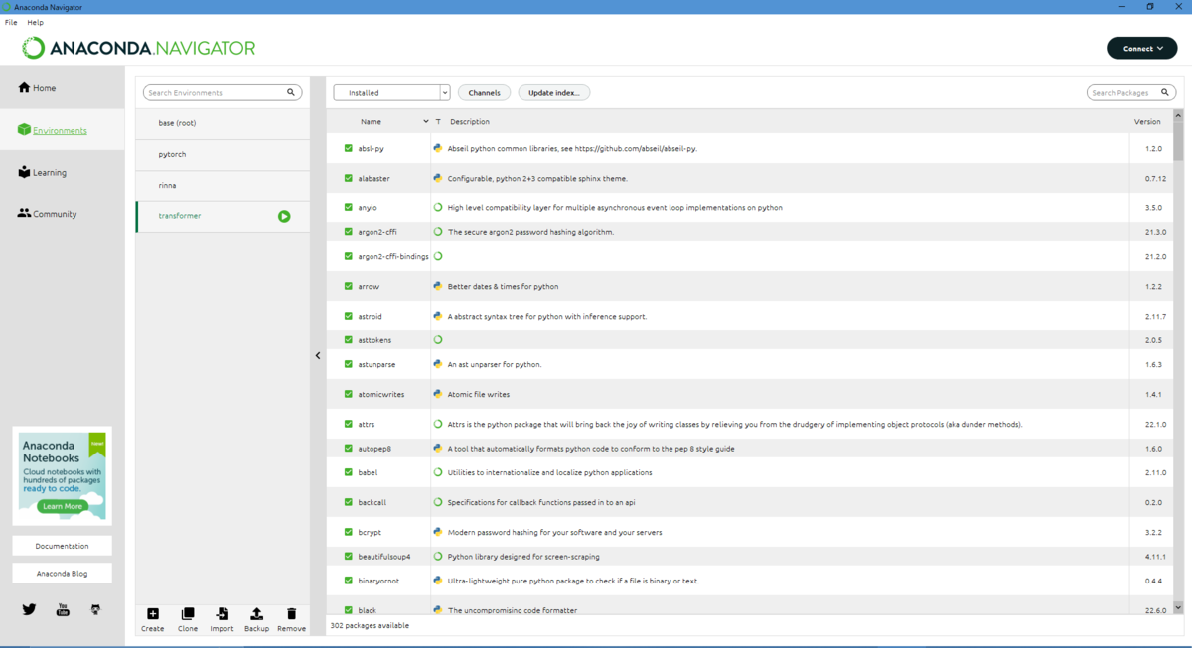Open the Documentation link button
Viewport: 1192px width, 648px height.
pyautogui.click(x=62, y=546)
